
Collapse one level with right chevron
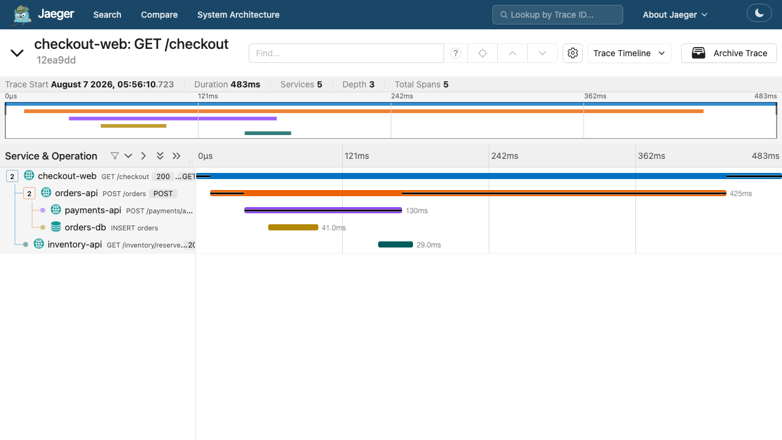point(144,156)
